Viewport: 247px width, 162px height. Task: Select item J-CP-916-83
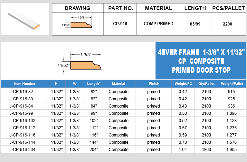click(21, 99)
